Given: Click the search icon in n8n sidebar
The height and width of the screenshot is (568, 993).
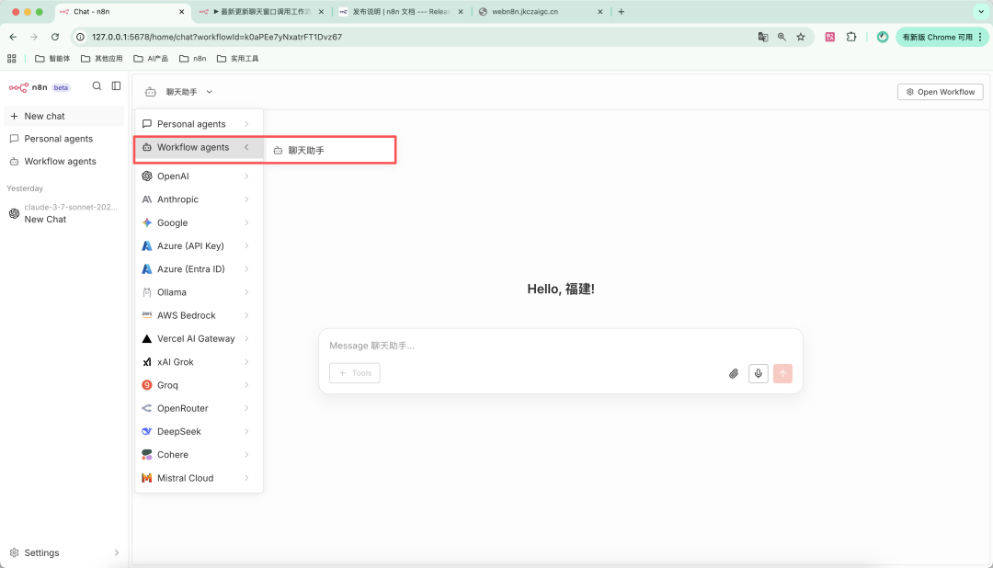Looking at the screenshot, I should [97, 86].
